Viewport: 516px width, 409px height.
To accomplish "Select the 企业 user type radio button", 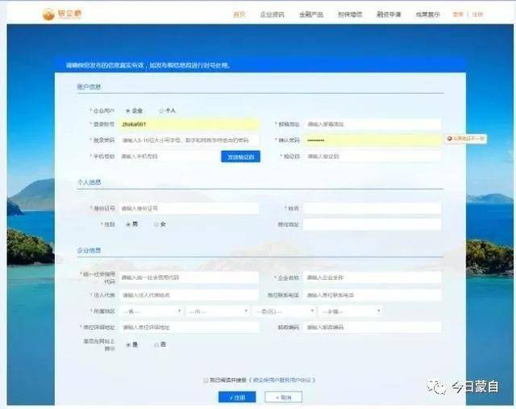I will 127,111.
